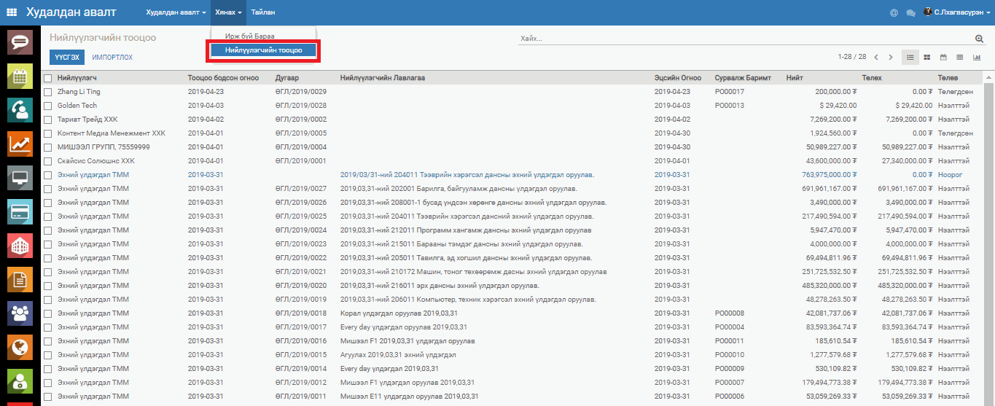This screenshot has width=995, height=406.
Task: Check the Zhang Li Ting row checkbox
Action: pos(48,92)
